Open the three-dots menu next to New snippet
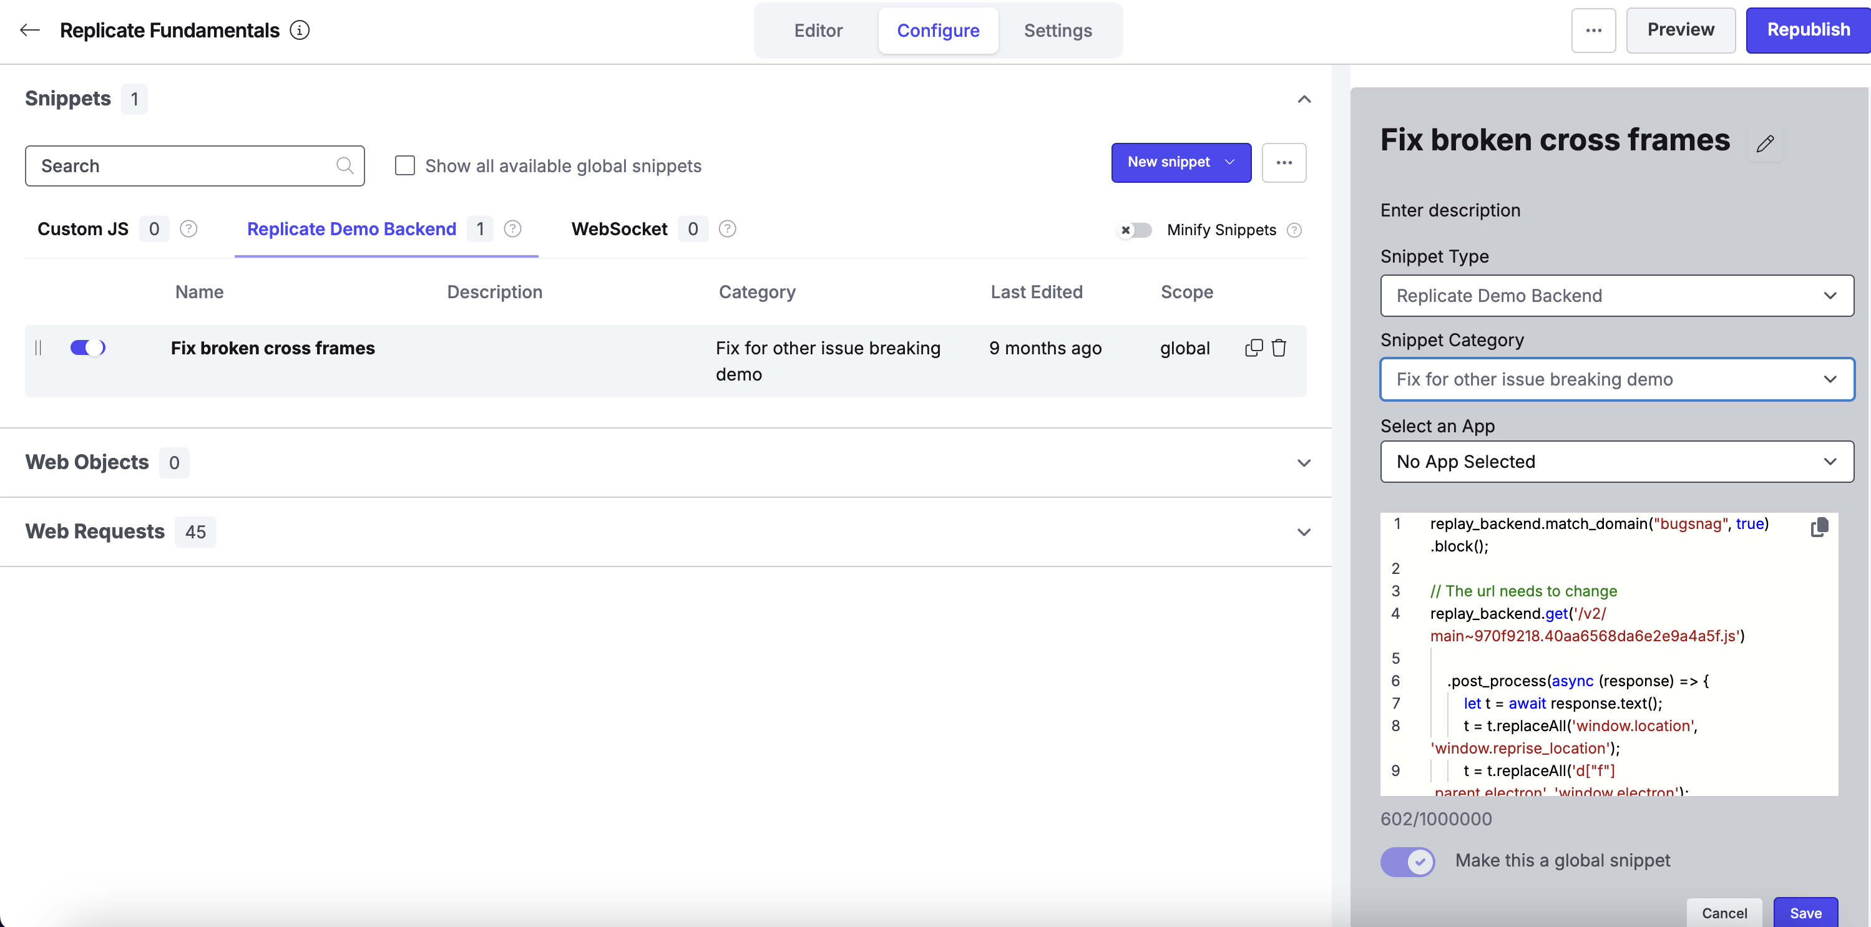The height and width of the screenshot is (927, 1871). (x=1283, y=163)
